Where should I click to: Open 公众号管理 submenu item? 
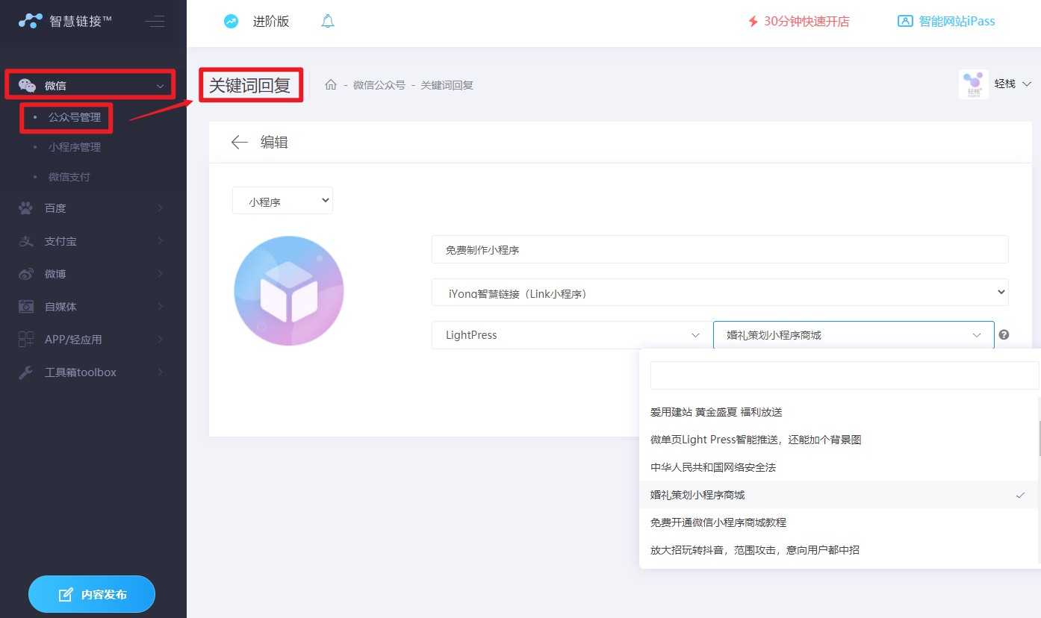point(74,117)
